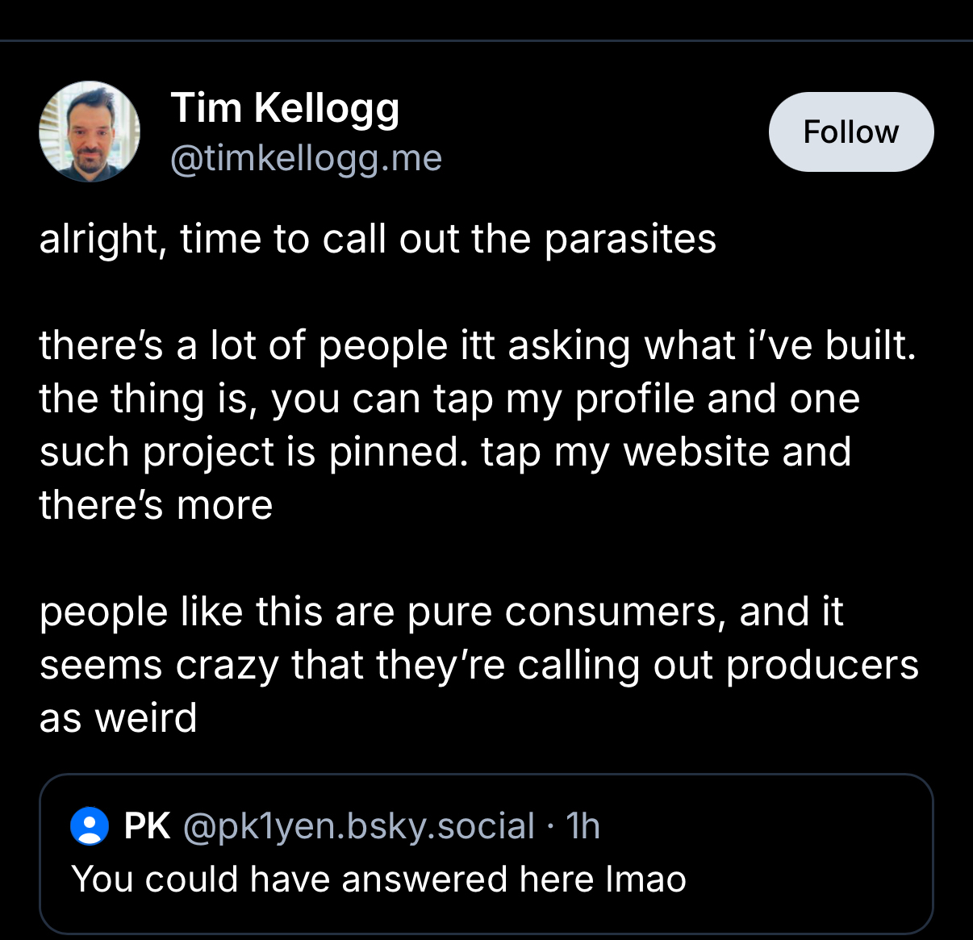Click the line "alright, time to call out the parasites"
This screenshot has width=973, height=940.
[378, 239]
